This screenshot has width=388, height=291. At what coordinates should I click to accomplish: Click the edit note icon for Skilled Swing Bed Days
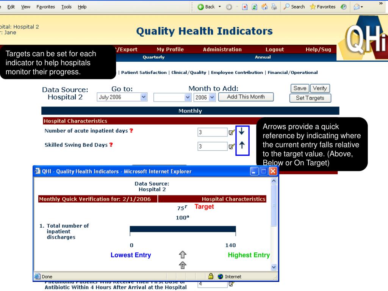click(232, 147)
